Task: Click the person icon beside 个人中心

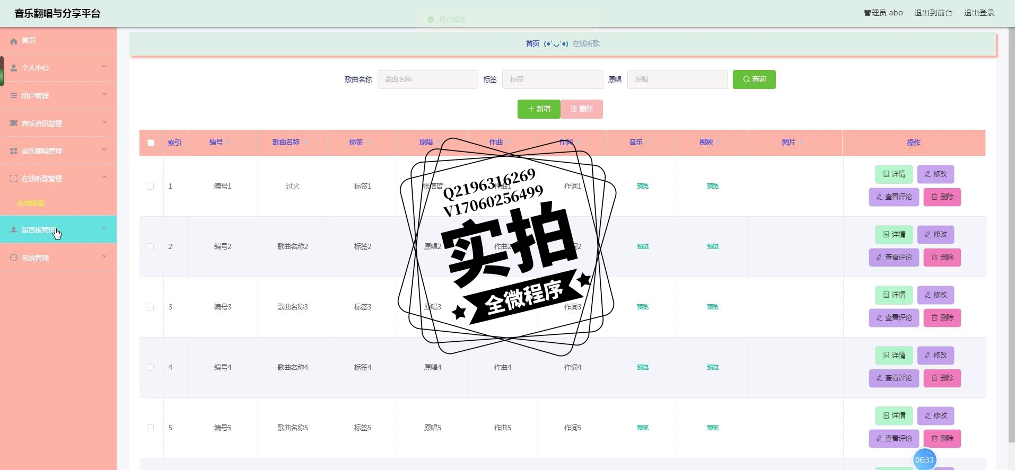Action: tap(14, 68)
